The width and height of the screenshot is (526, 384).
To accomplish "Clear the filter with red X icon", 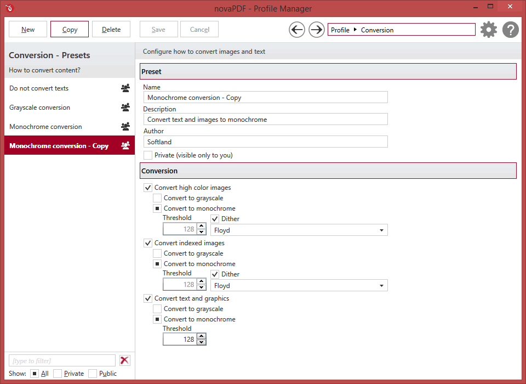I will (x=124, y=360).
